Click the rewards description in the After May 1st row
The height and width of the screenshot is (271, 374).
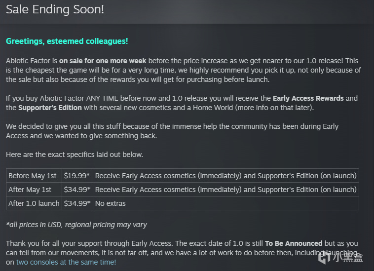coord(226,190)
